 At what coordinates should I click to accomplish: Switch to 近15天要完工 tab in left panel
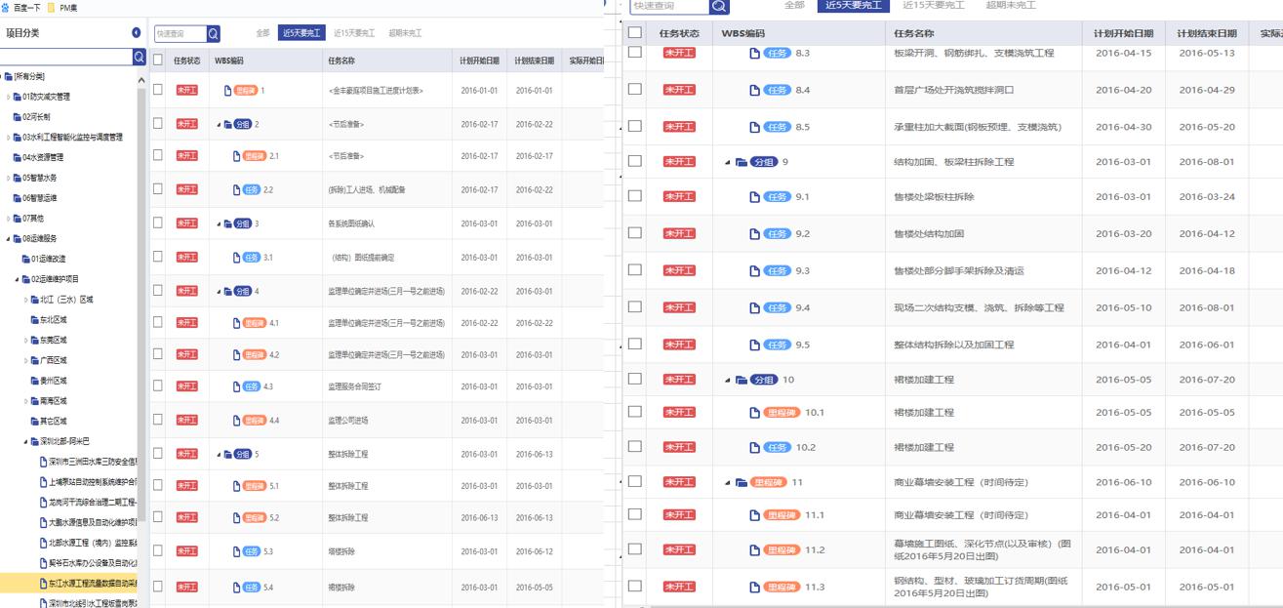[x=353, y=33]
